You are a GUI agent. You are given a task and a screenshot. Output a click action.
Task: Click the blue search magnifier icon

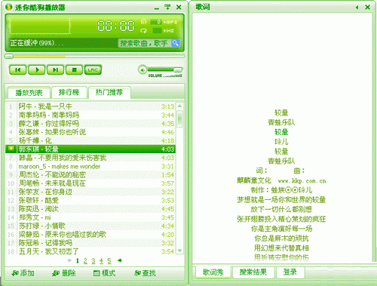click(x=176, y=43)
